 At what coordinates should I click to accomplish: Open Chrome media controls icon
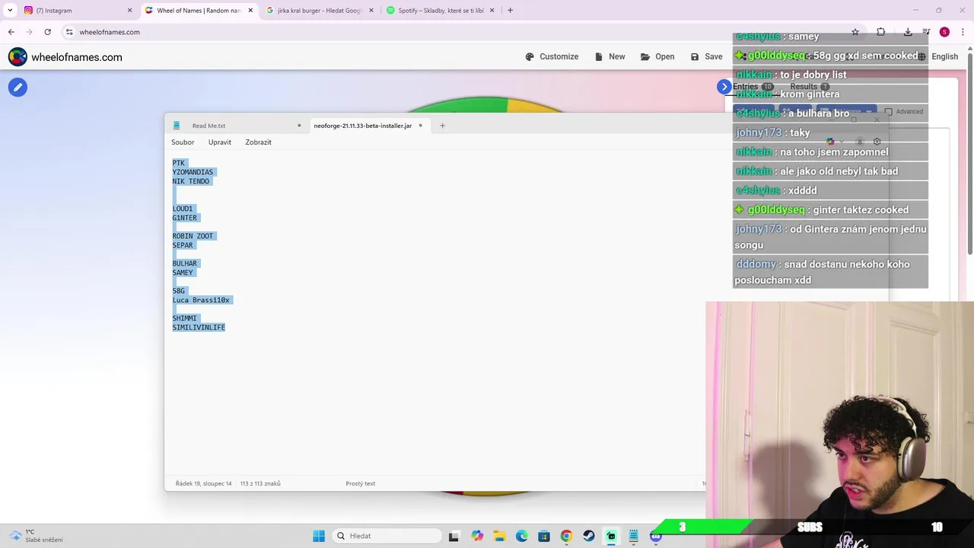point(926,32)
